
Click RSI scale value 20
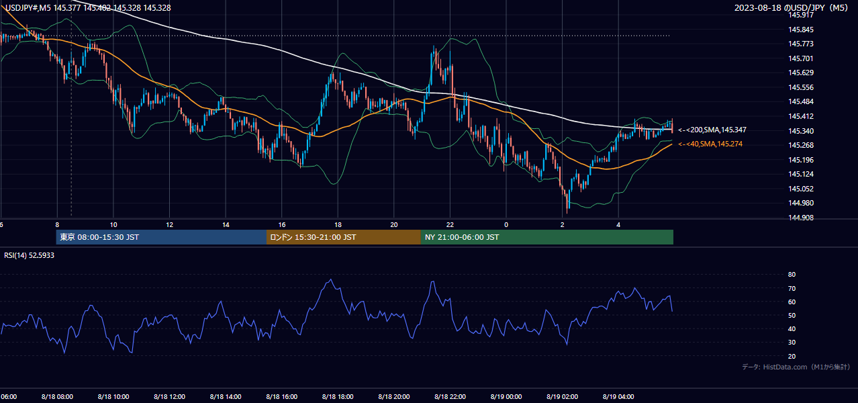[792, 356]
